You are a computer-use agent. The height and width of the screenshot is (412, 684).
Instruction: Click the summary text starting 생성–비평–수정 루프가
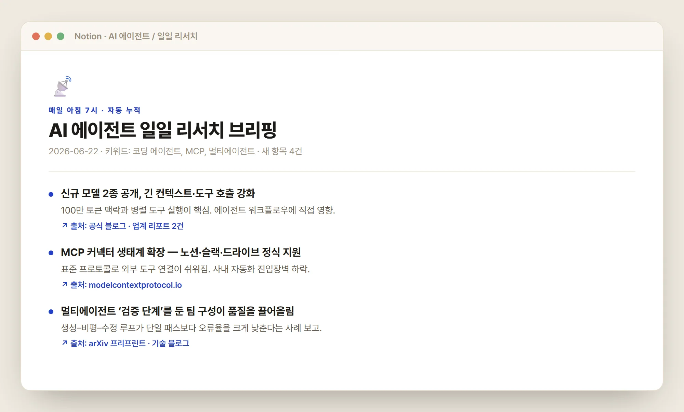coord(192,328)
